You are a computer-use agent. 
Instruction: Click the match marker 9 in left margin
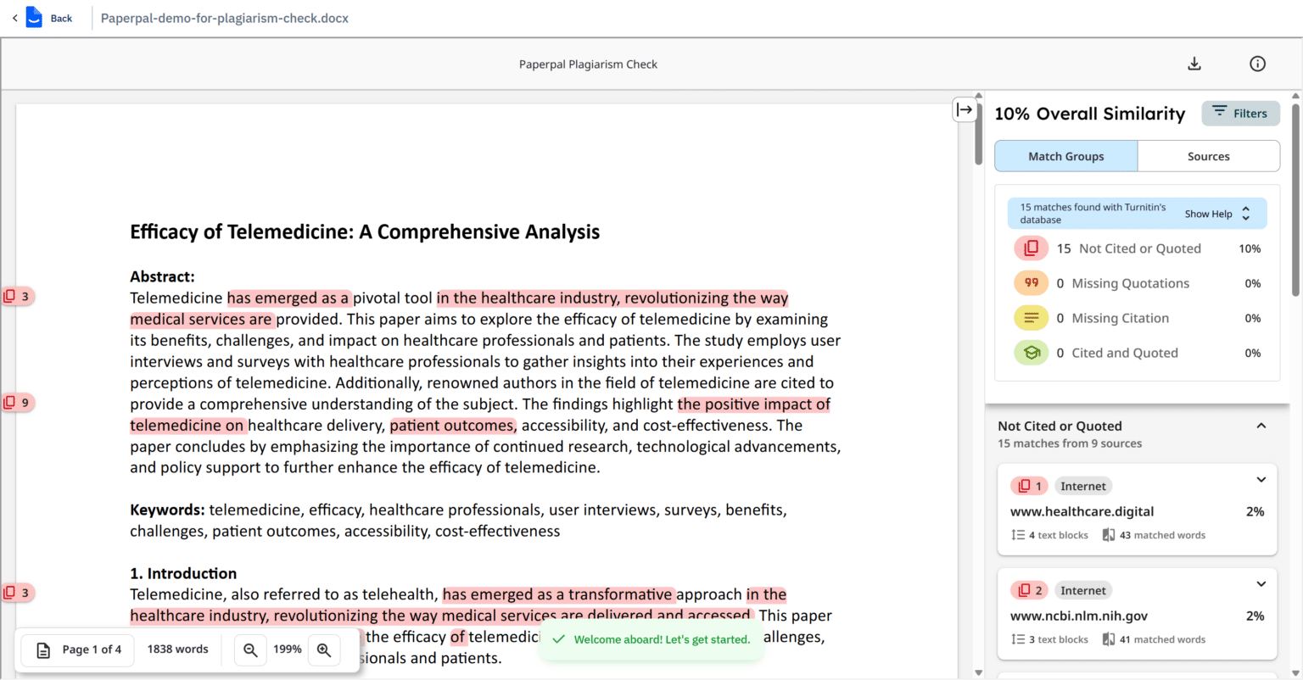point(17,402)
